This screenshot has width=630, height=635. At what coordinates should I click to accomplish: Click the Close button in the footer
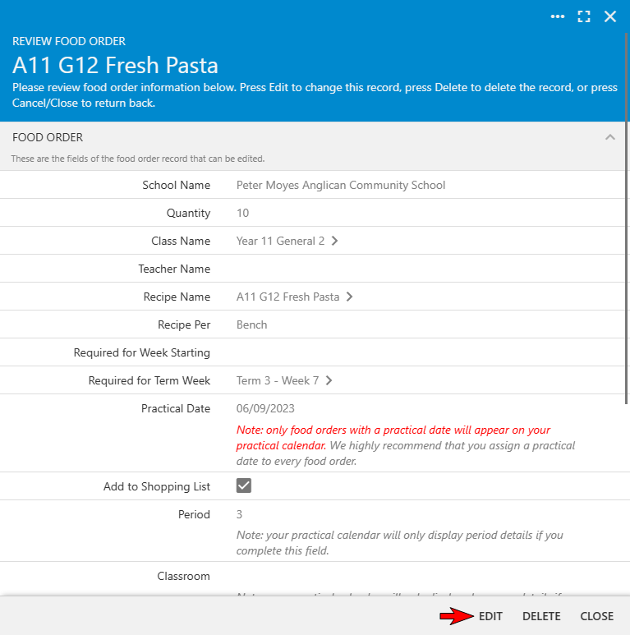(x=596, y=616)
